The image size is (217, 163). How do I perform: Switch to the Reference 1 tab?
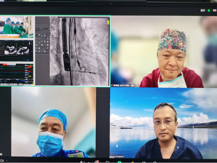61,17
